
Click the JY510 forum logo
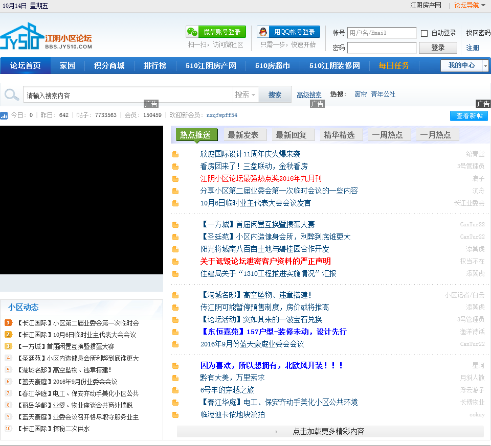tap(47, 36)
